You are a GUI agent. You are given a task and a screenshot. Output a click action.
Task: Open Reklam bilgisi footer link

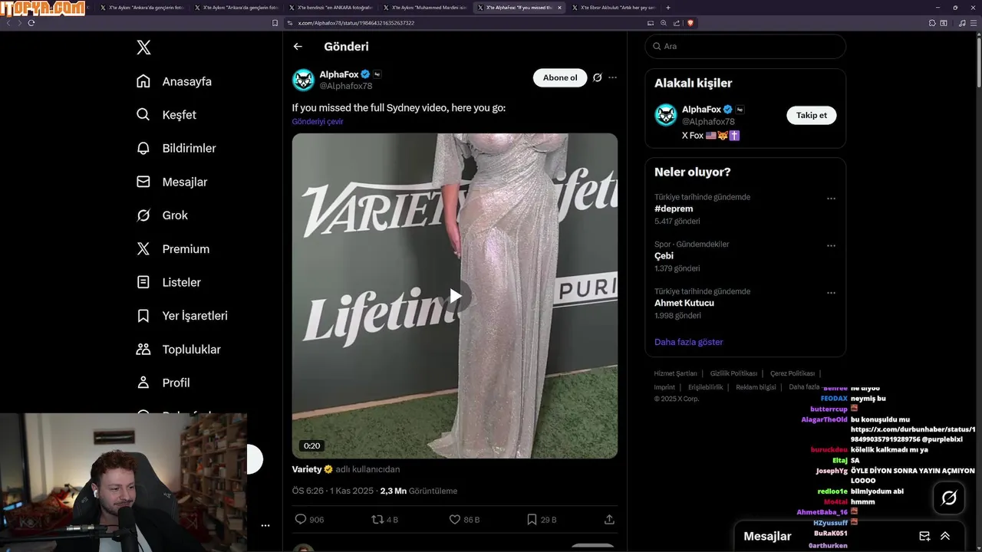tap(756, 387)
